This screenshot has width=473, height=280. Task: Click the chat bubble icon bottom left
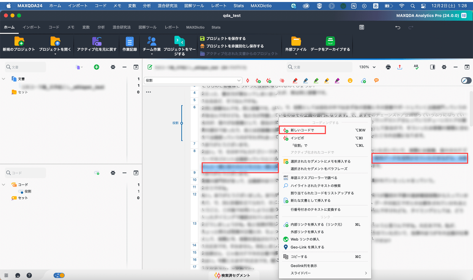tap(18, 275)
